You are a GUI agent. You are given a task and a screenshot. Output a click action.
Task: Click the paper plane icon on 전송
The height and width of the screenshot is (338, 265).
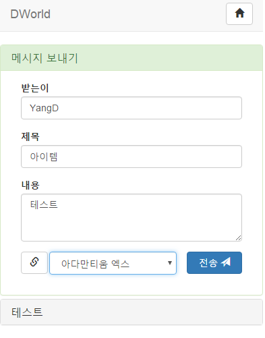click(x=226, y=262)
